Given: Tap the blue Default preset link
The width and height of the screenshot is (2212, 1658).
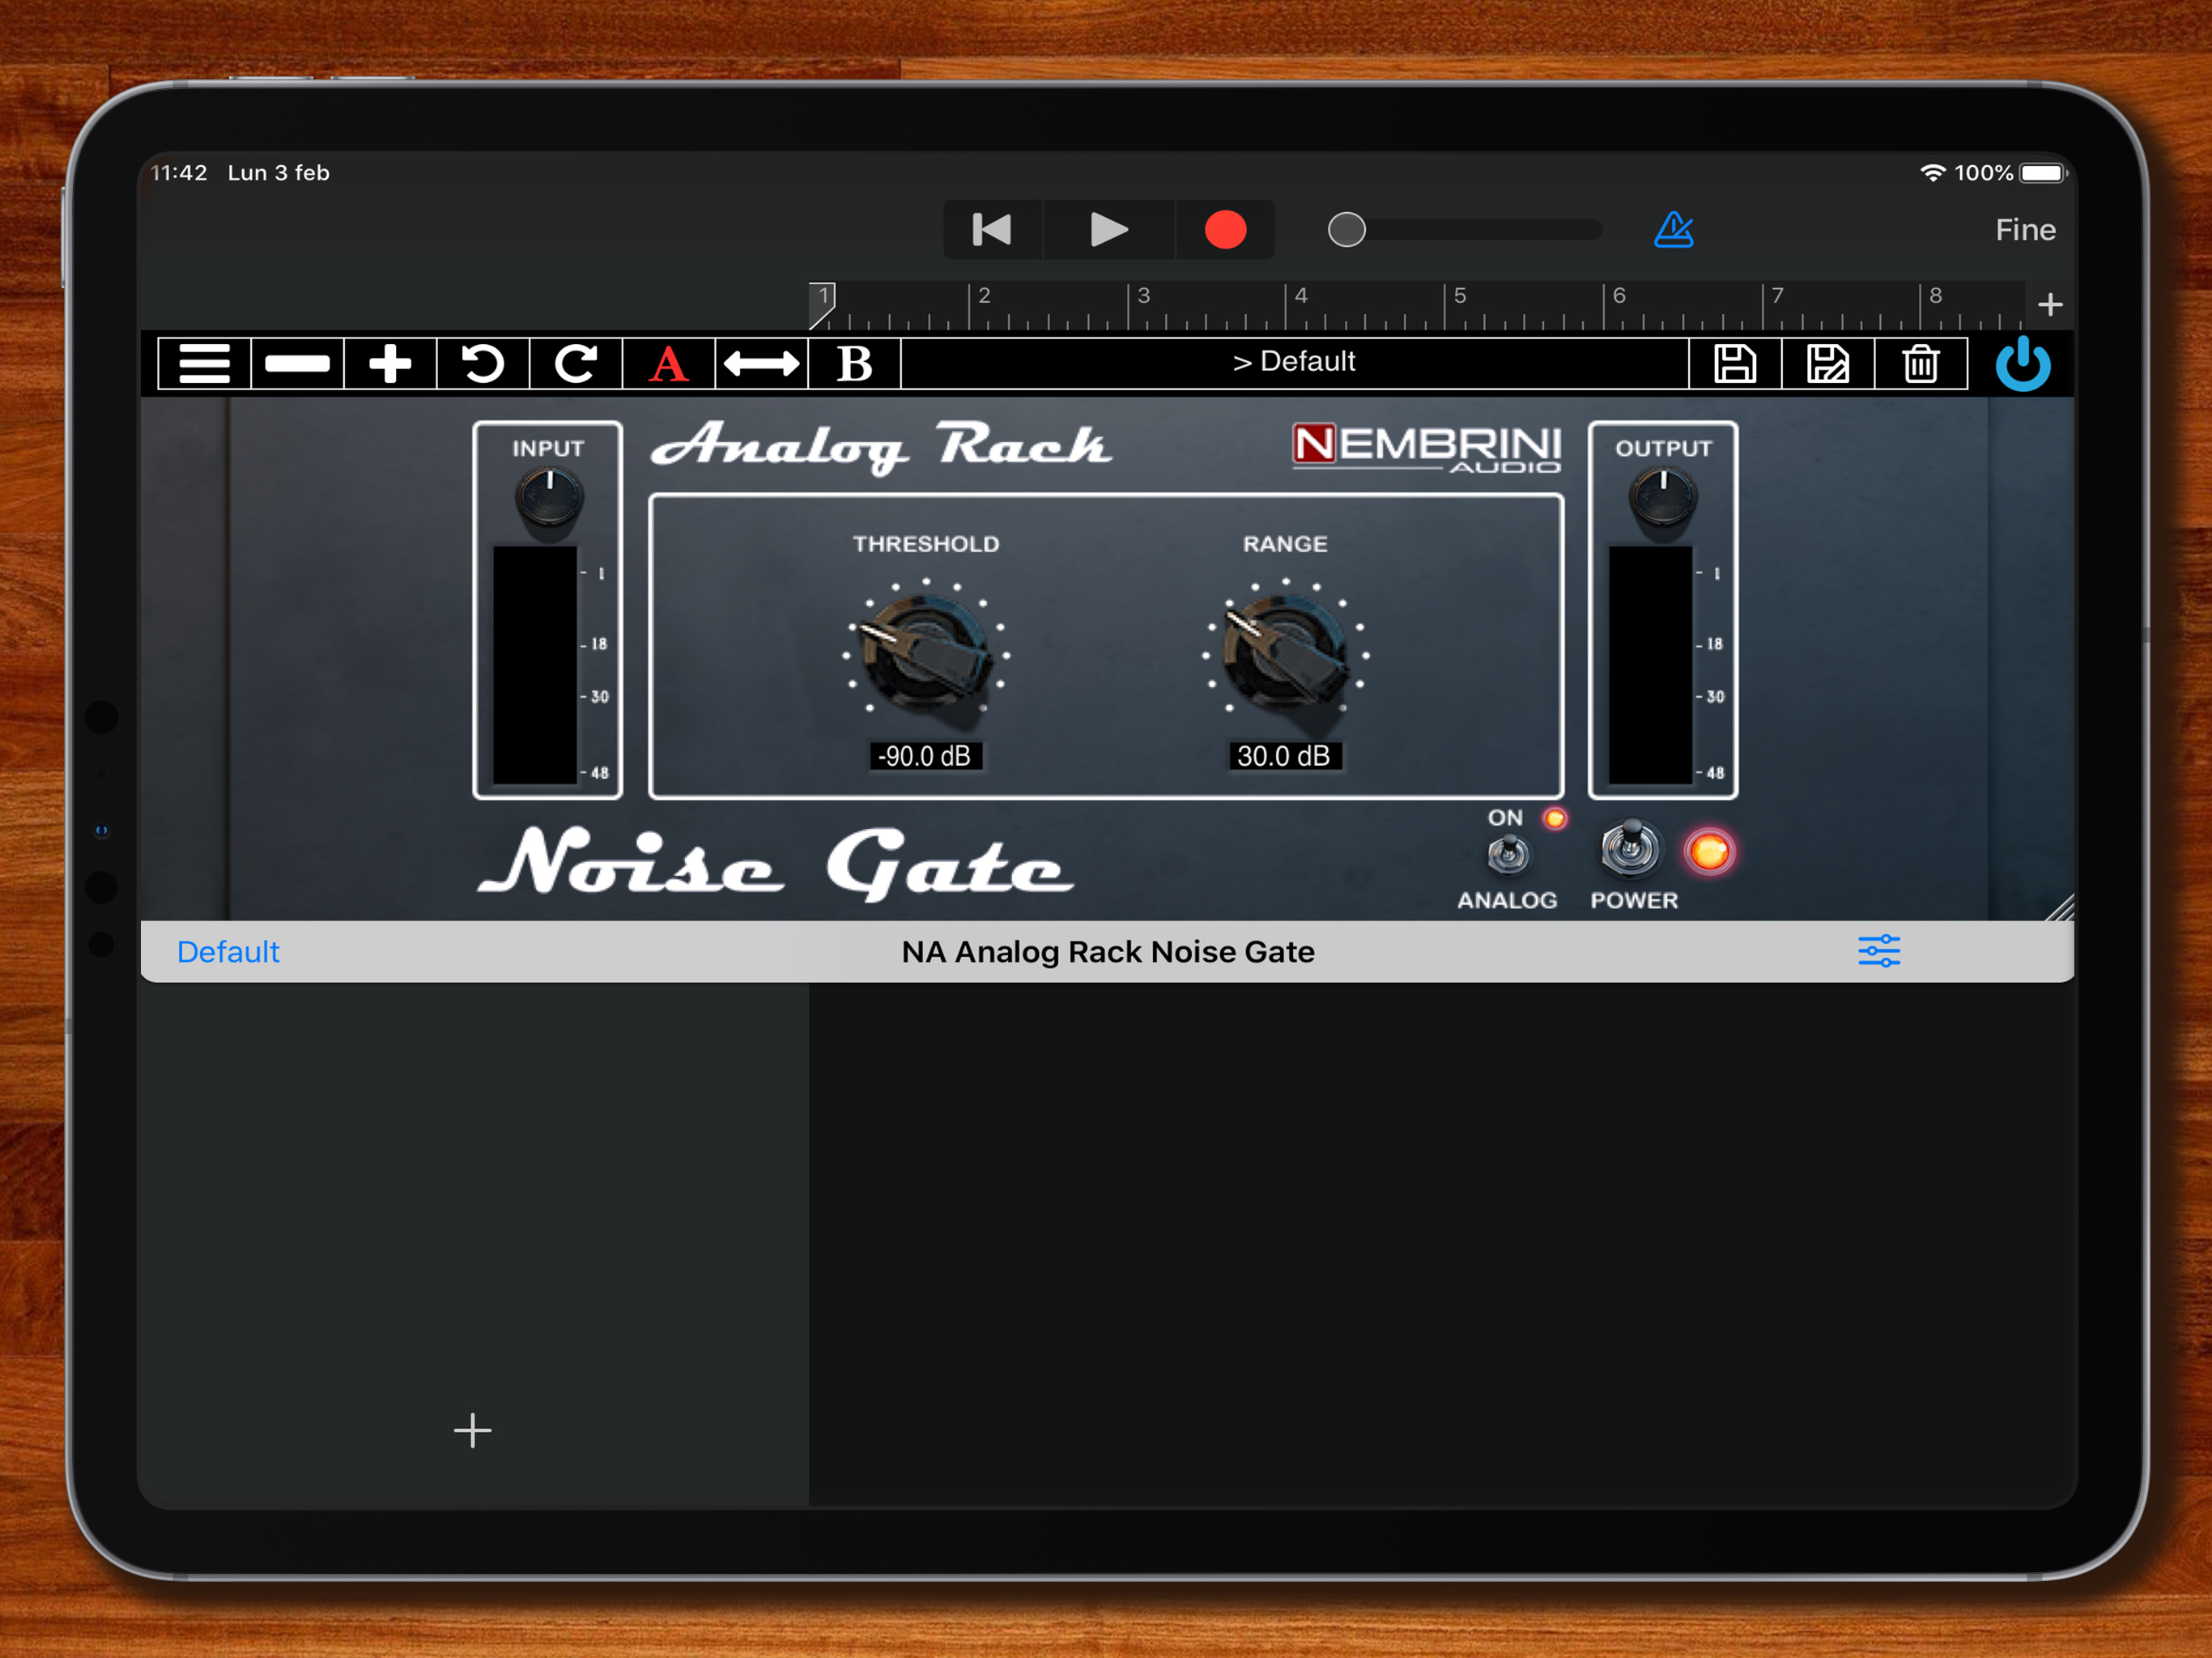Looking at the screenshot, I should coord(228,951).
